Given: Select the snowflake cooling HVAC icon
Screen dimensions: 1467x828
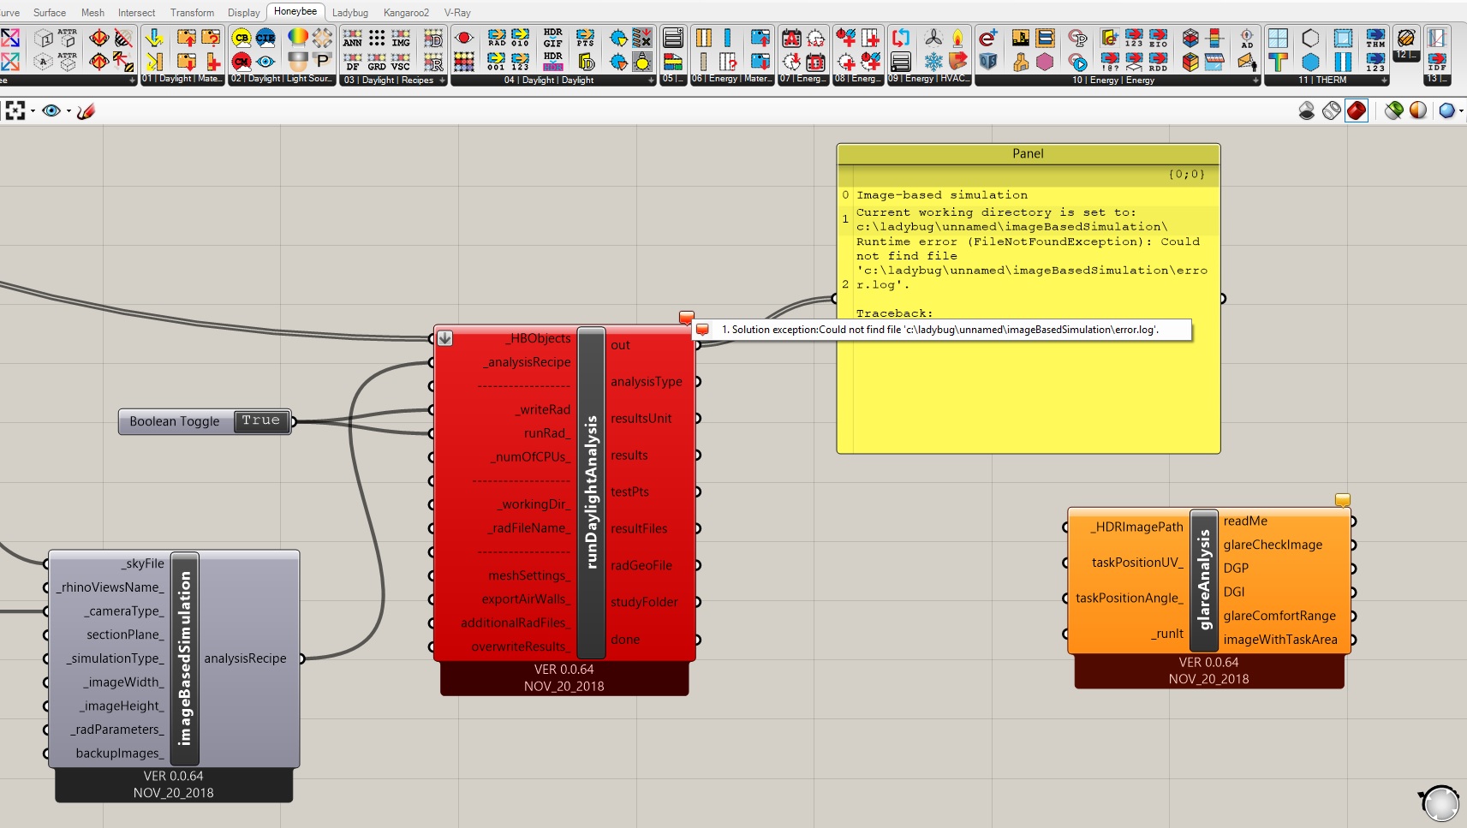Looking at the screenshot, I should click(933, 62).
